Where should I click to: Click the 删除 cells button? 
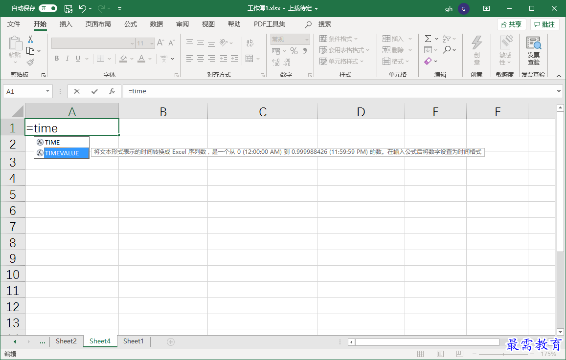click(393, 50)
